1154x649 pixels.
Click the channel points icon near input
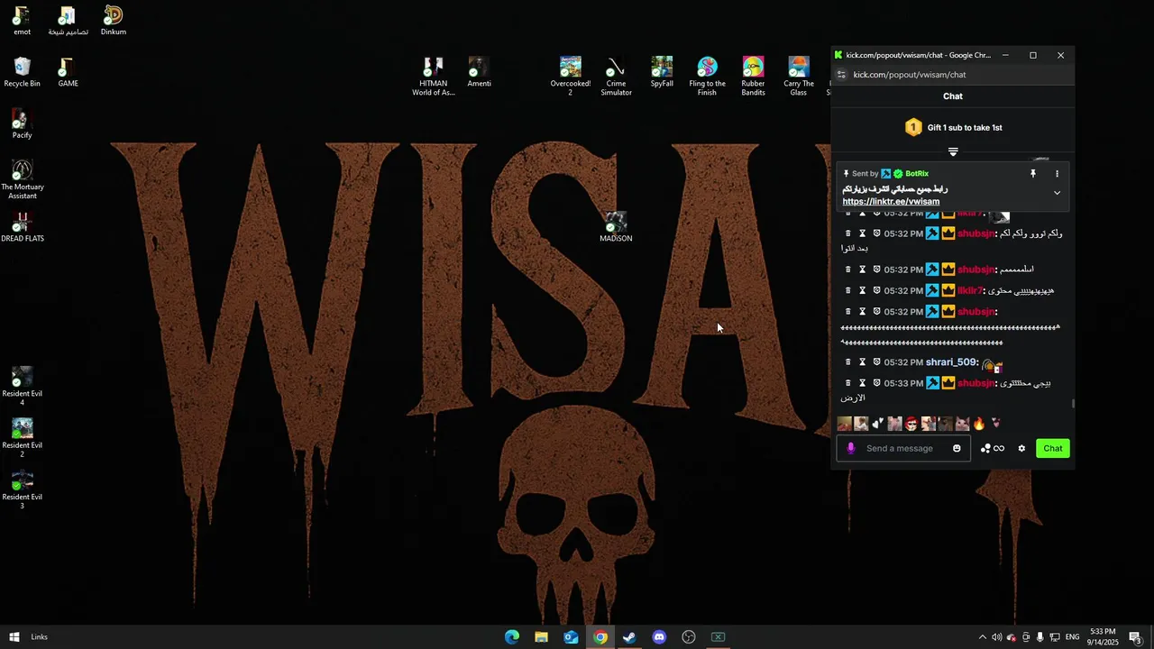[x=985, y=448]
